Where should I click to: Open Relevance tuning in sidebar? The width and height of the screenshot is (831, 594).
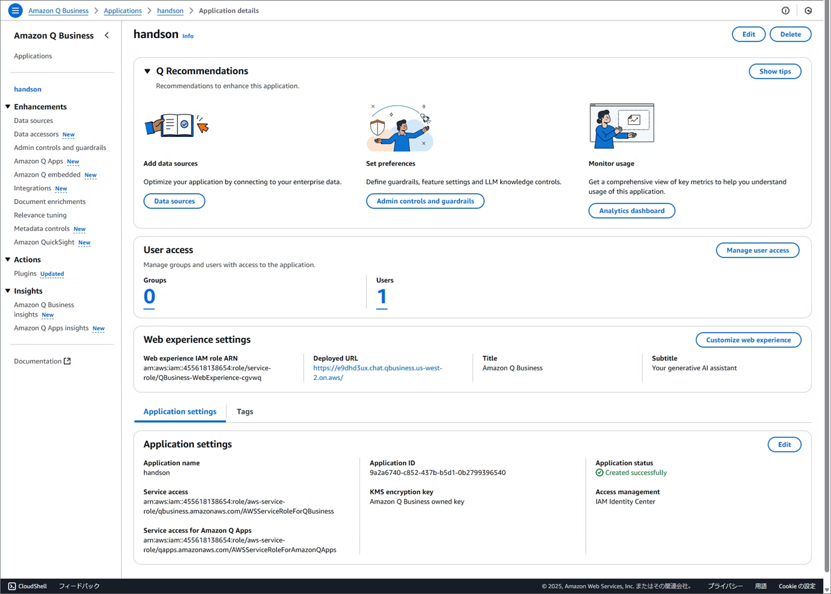pyautogui.click(x=40, y=215)
